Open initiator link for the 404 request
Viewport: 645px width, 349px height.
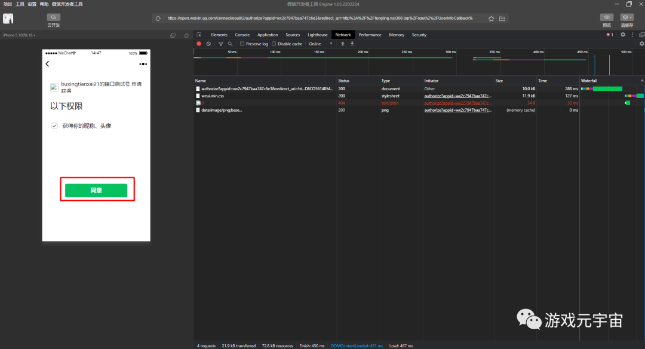click(x=458, y=103)
